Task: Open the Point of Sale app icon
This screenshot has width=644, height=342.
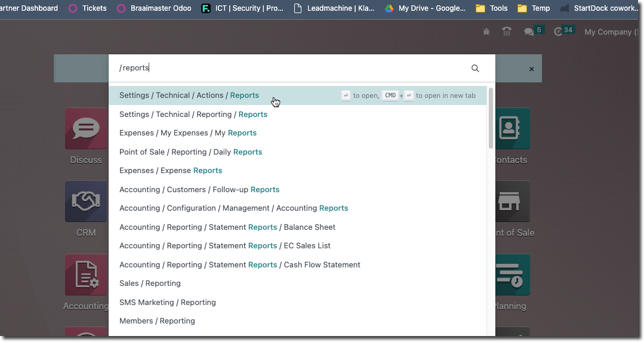Action: pyautogui.click(x=513, y=202)
